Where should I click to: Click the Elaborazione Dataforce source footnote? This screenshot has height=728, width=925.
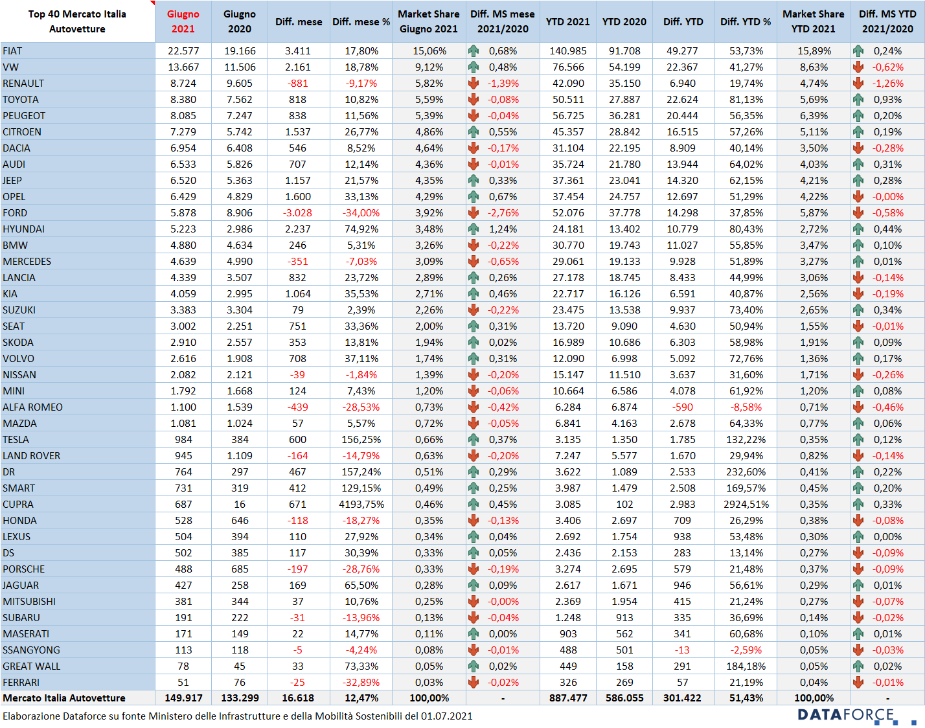coord(238,716)
